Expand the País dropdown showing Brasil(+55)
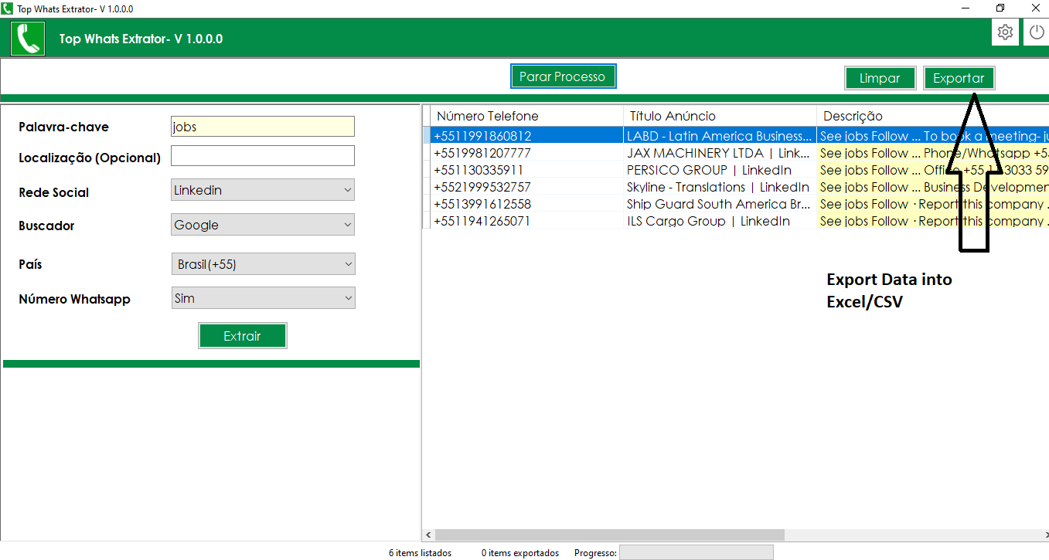Viewport: 1049px width, 560px height. coord(263,264)
